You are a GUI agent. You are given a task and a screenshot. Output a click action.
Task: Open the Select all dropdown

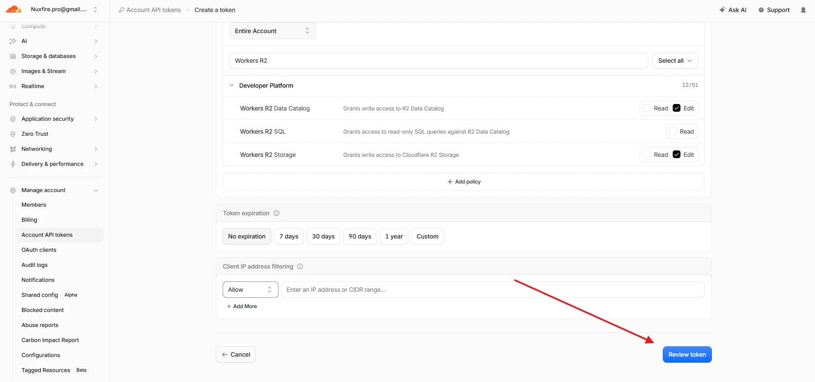coord(675,61)
